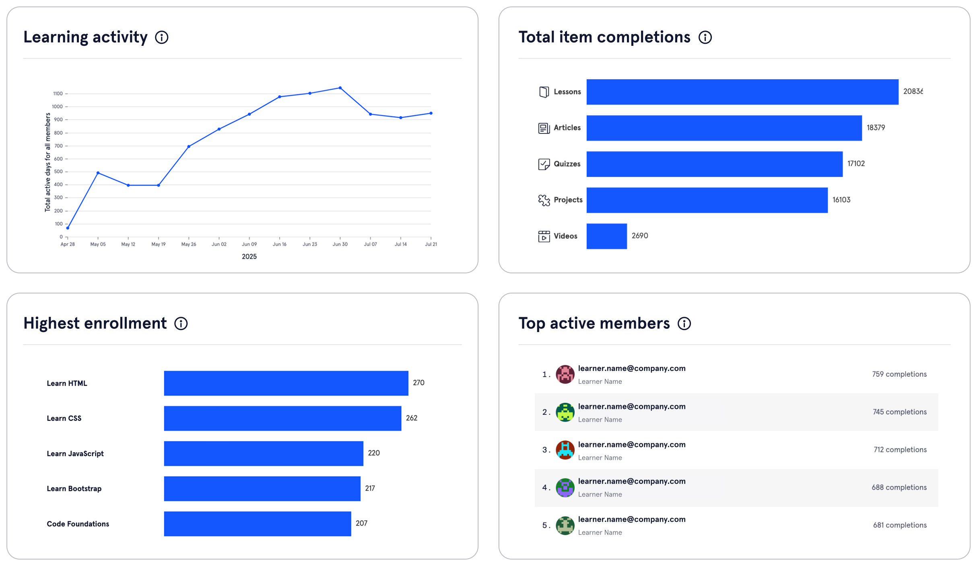Select the "745 completions" text
Image resolution: width=977 pixels, height=566 pixels.
tap(900, 412)
